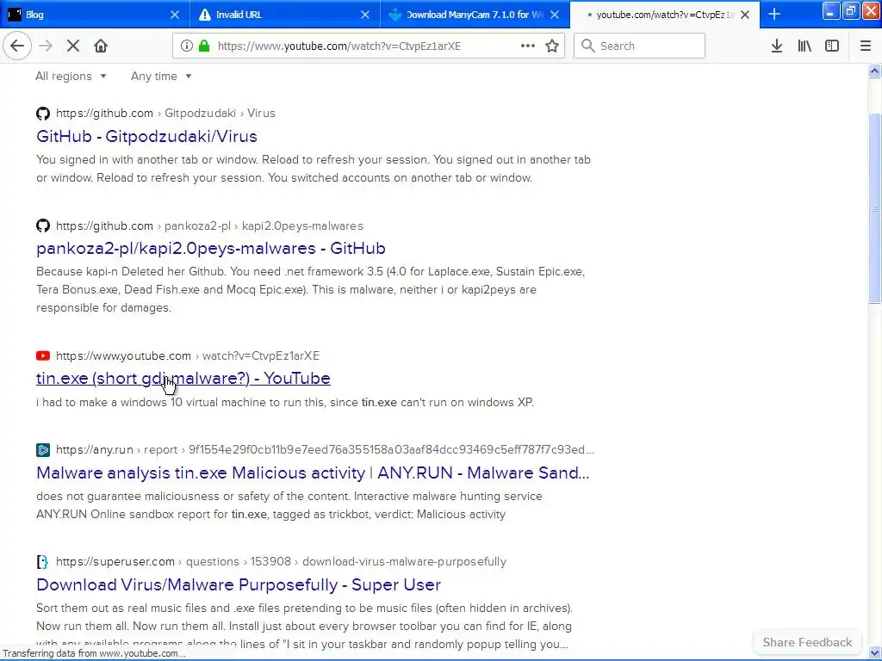Go back to the previous page
882x661 pixels.
[x=17, y=46]
